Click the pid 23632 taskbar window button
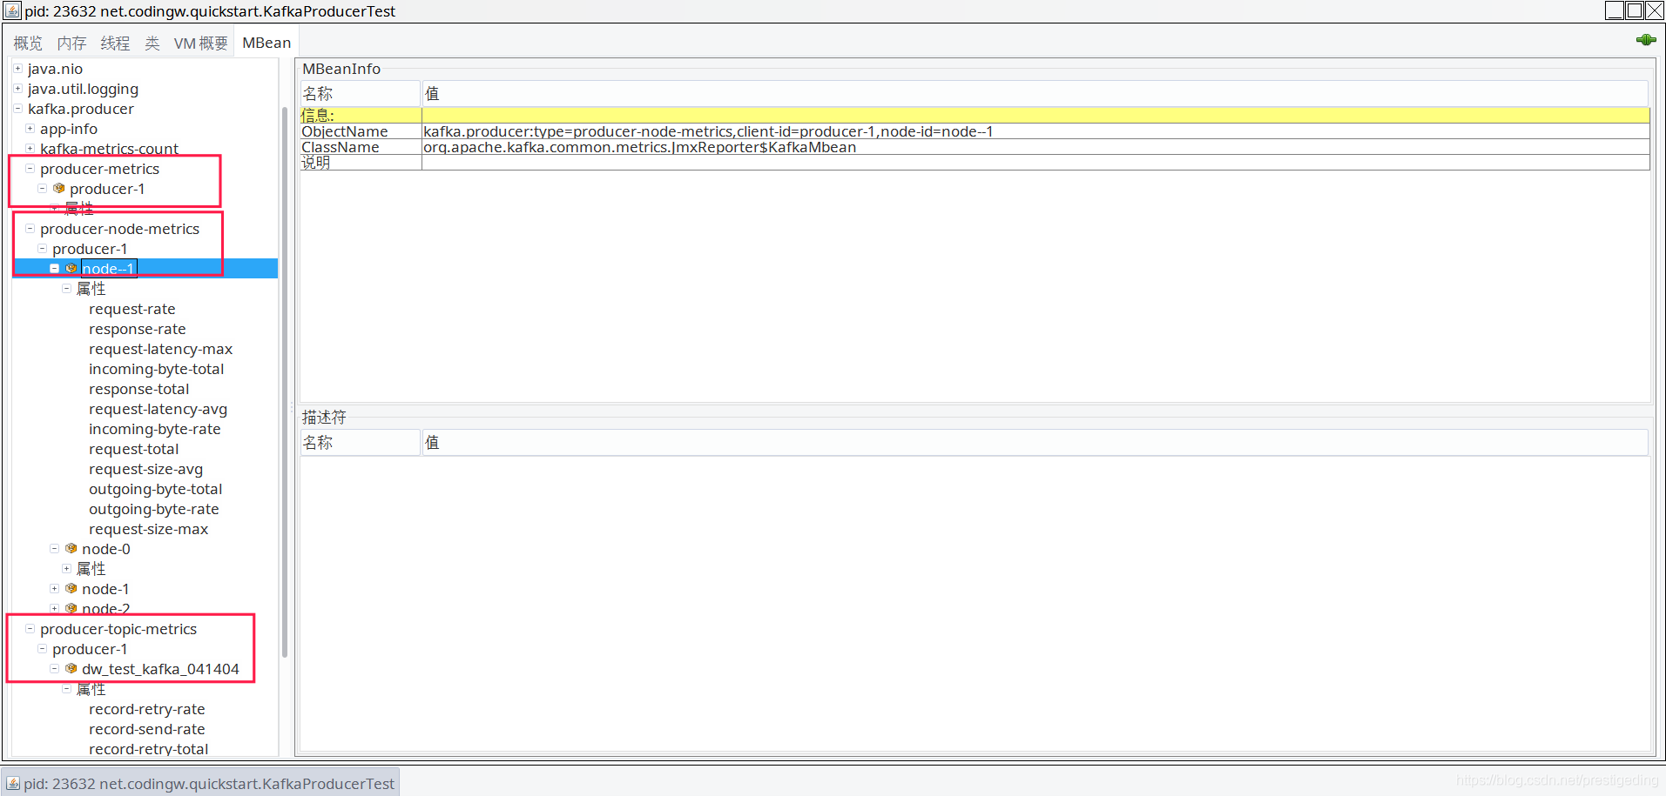Screen dimensions: 1666x796 coord(201,783)
